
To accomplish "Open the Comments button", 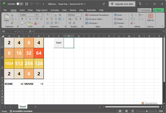I will point(144,10).
